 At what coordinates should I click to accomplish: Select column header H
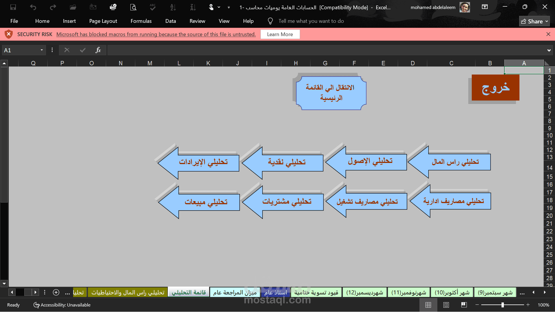[296, 63]
